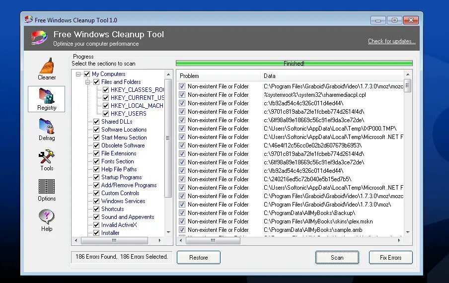This screenshot has height=283, width=449.
Task: Click the tree panel scroll-right arrow
Action: [160, 241]
